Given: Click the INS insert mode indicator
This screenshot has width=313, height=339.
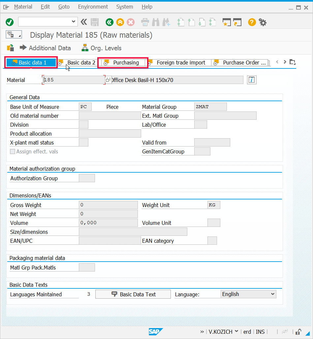Looking at the screenshot, I should coord(260,332).
